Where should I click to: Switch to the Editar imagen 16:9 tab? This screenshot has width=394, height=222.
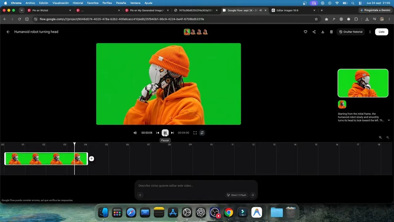tap(294, 10)
